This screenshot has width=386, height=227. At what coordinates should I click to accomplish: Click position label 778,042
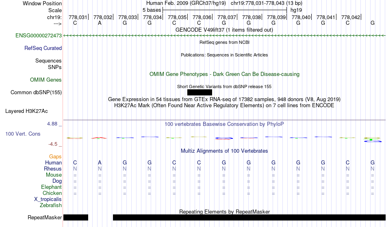[351, 17]
